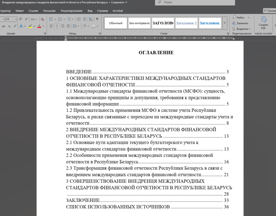Open line and paragraph spacing
276x216 pixels.
[76, 26]
